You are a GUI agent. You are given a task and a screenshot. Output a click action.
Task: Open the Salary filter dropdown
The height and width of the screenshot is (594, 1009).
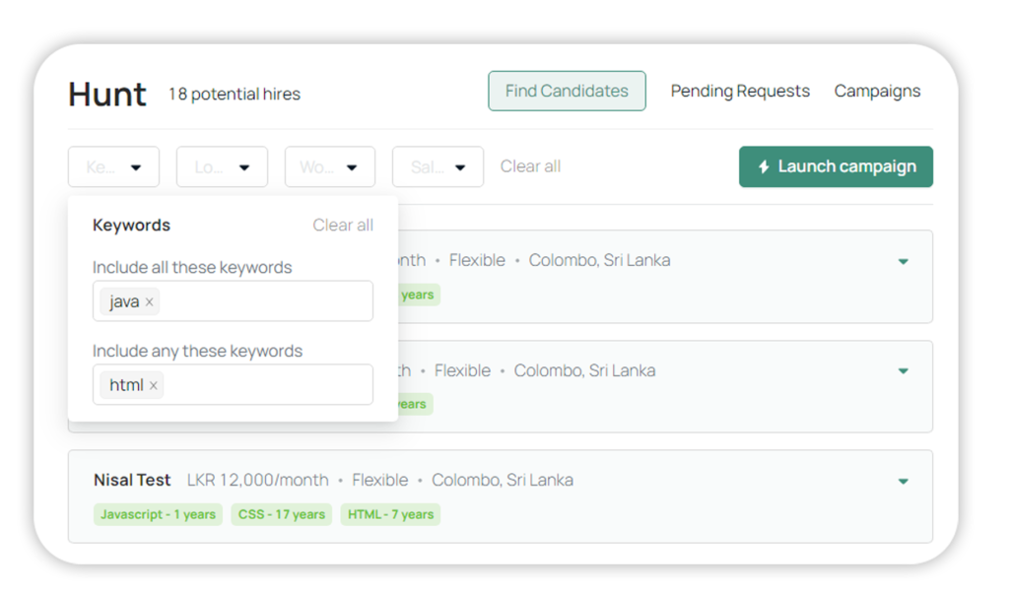(x=437, y=166)
